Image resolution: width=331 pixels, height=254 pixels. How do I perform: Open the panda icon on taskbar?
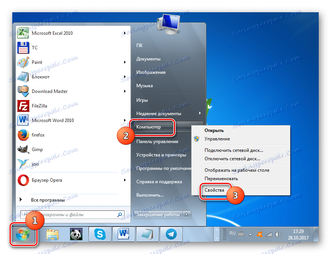pos(76,234)
